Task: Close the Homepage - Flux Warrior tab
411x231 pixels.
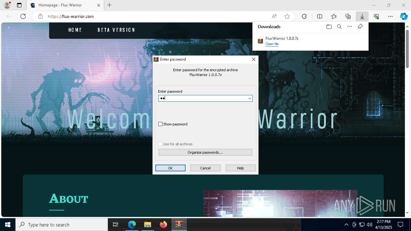Action: (x=99, y=5)
